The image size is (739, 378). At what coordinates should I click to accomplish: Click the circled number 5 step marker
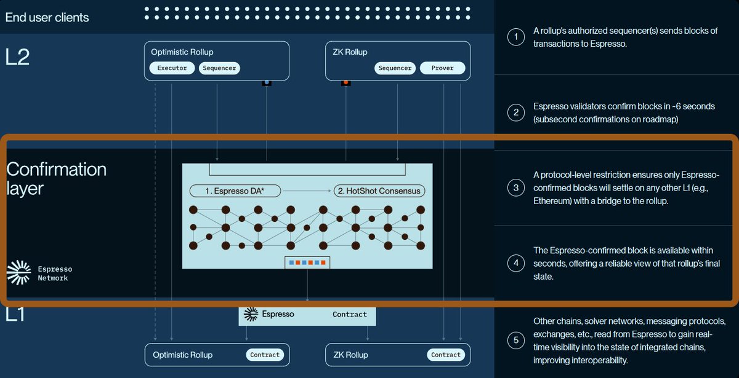516,340
